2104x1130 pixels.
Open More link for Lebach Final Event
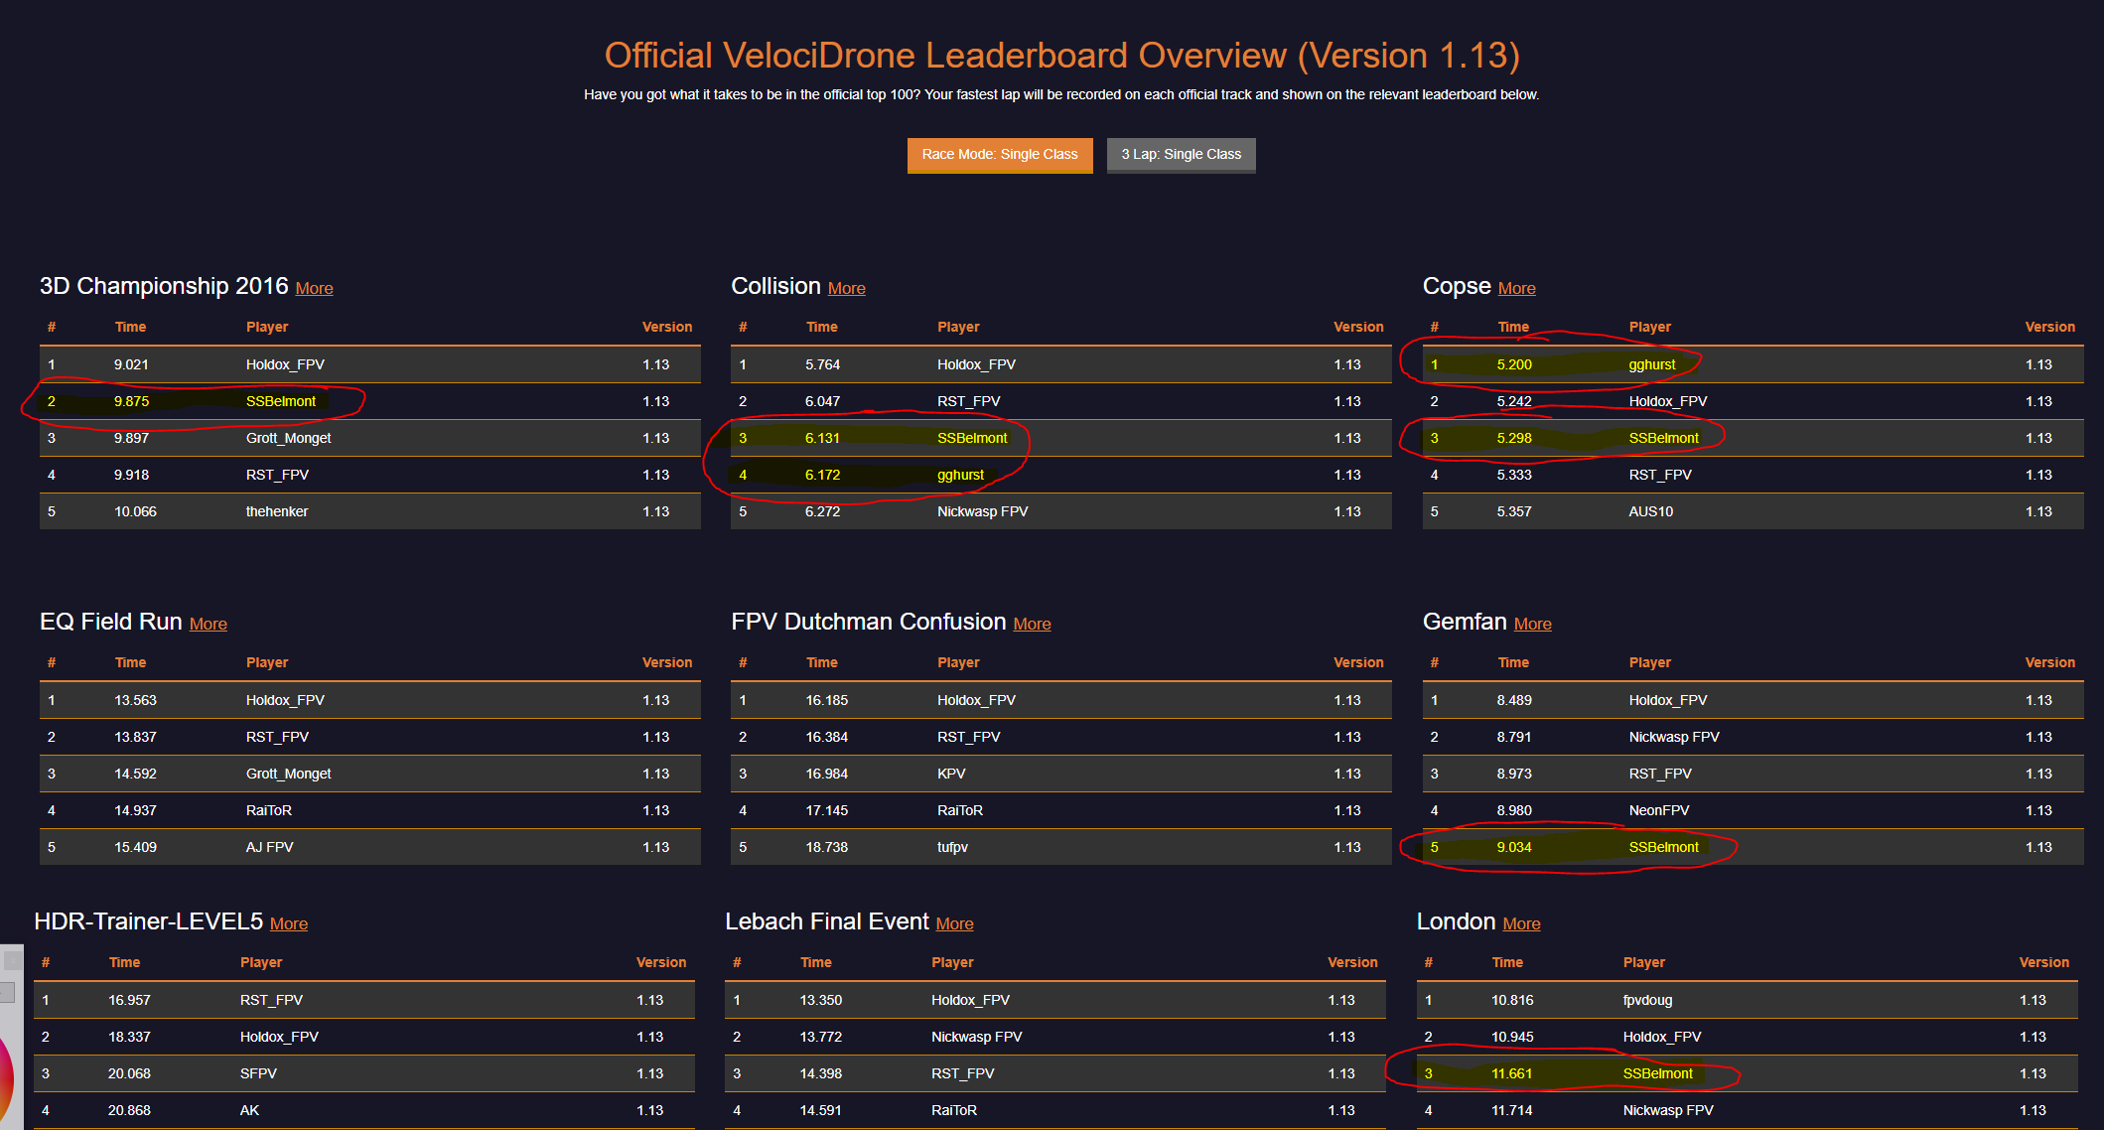click(x=955, y=923)
